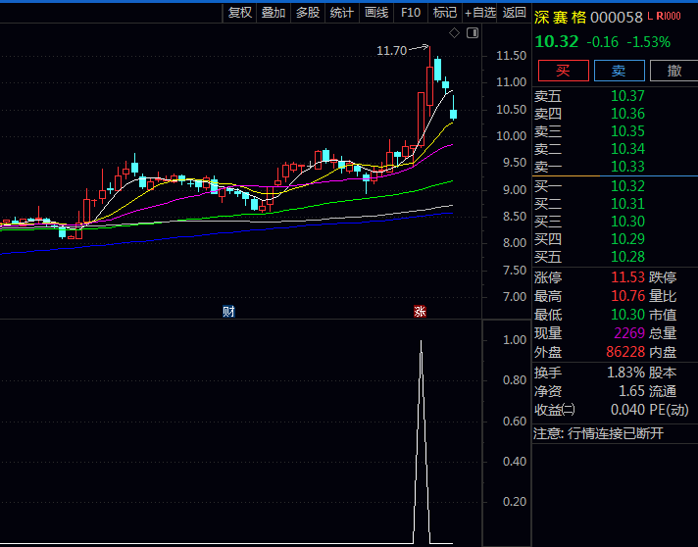Toggle the side panel icon beside the diamond
Viewport: 698px width, 547px height.
[x=472, y=33]
